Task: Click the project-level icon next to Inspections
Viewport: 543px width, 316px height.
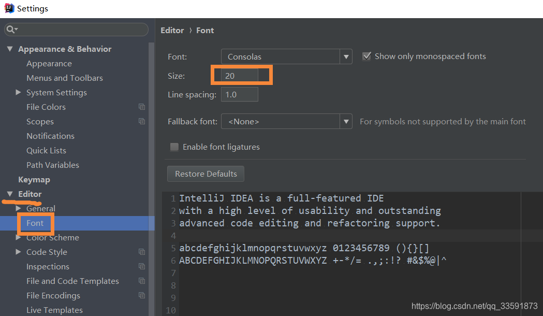Action: click(142, 266)
